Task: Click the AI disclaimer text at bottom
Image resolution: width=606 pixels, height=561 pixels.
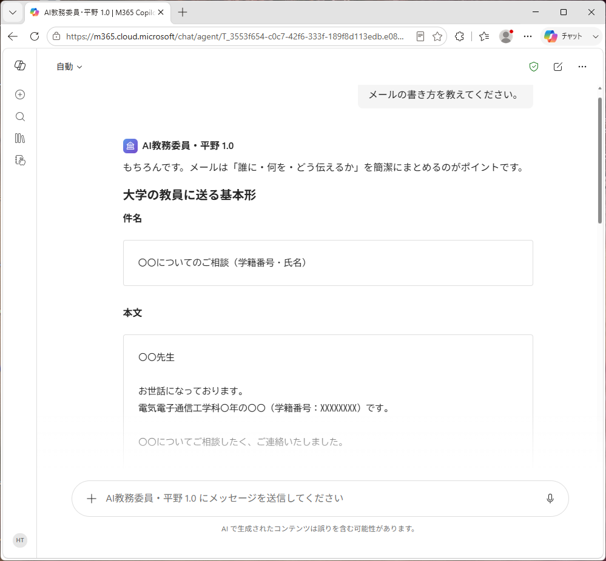Action: click(319, 529)
